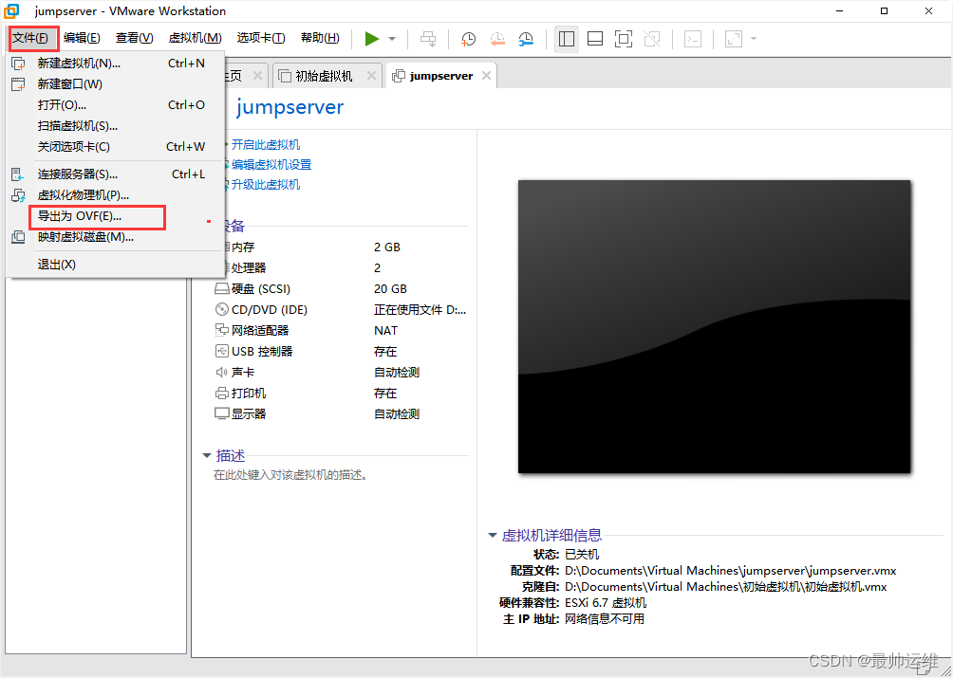Click the VMware Workstation title bar icon
The height and width of the screenshot is (678, 953).
point(11,11)
